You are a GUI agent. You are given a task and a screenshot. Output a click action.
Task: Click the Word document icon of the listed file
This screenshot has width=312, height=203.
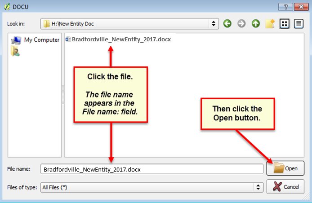click(x=68, y=39)
